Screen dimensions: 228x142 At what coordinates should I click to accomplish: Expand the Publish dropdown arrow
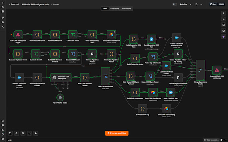[x=190, y=4]
